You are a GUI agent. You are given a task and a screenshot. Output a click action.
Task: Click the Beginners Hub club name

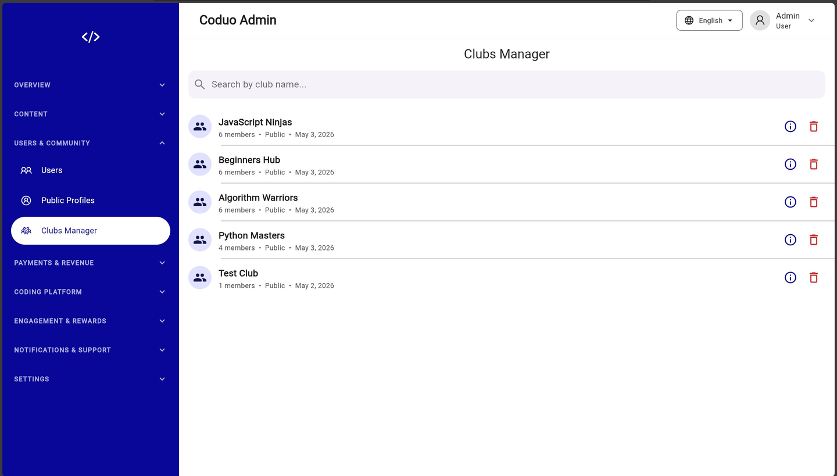249,160
